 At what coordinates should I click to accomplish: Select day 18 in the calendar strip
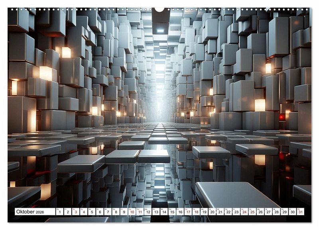click(196, 212)
